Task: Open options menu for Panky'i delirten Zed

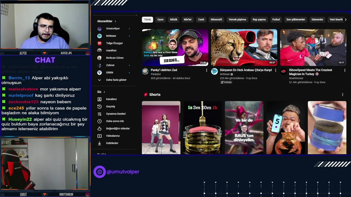Action: click(206, 70)
